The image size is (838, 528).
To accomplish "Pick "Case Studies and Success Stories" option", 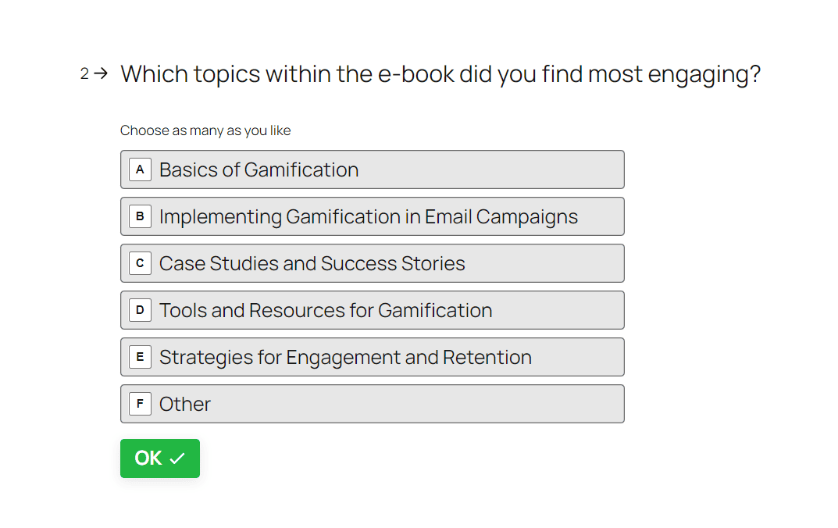I will pos(372,263).
